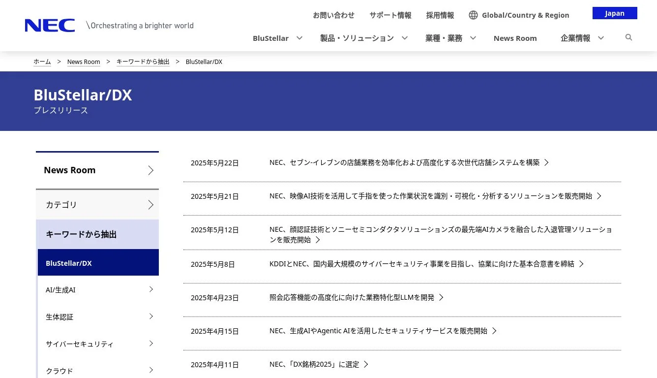Open the カテゴリ sidebar item
This screenshot has height=378, width=657.
point(97,205)
